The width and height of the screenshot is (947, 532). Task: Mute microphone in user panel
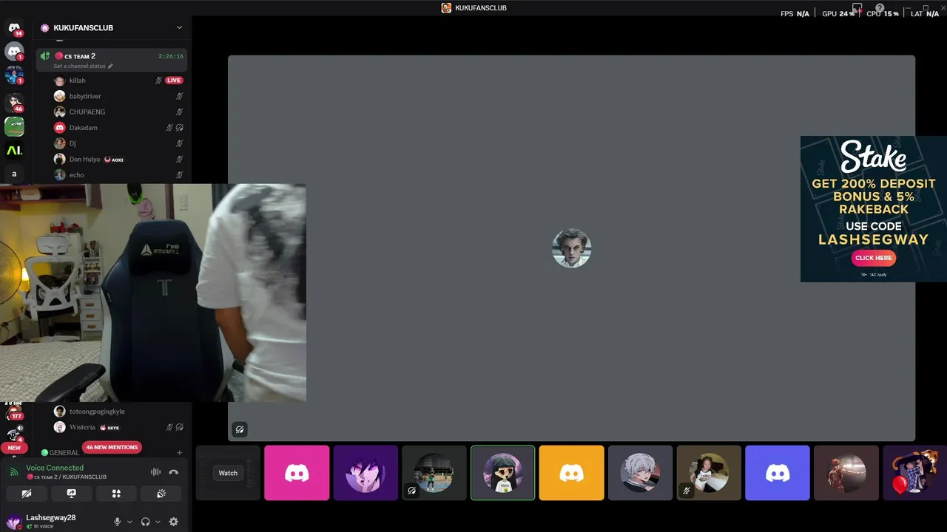pos(117,522)
